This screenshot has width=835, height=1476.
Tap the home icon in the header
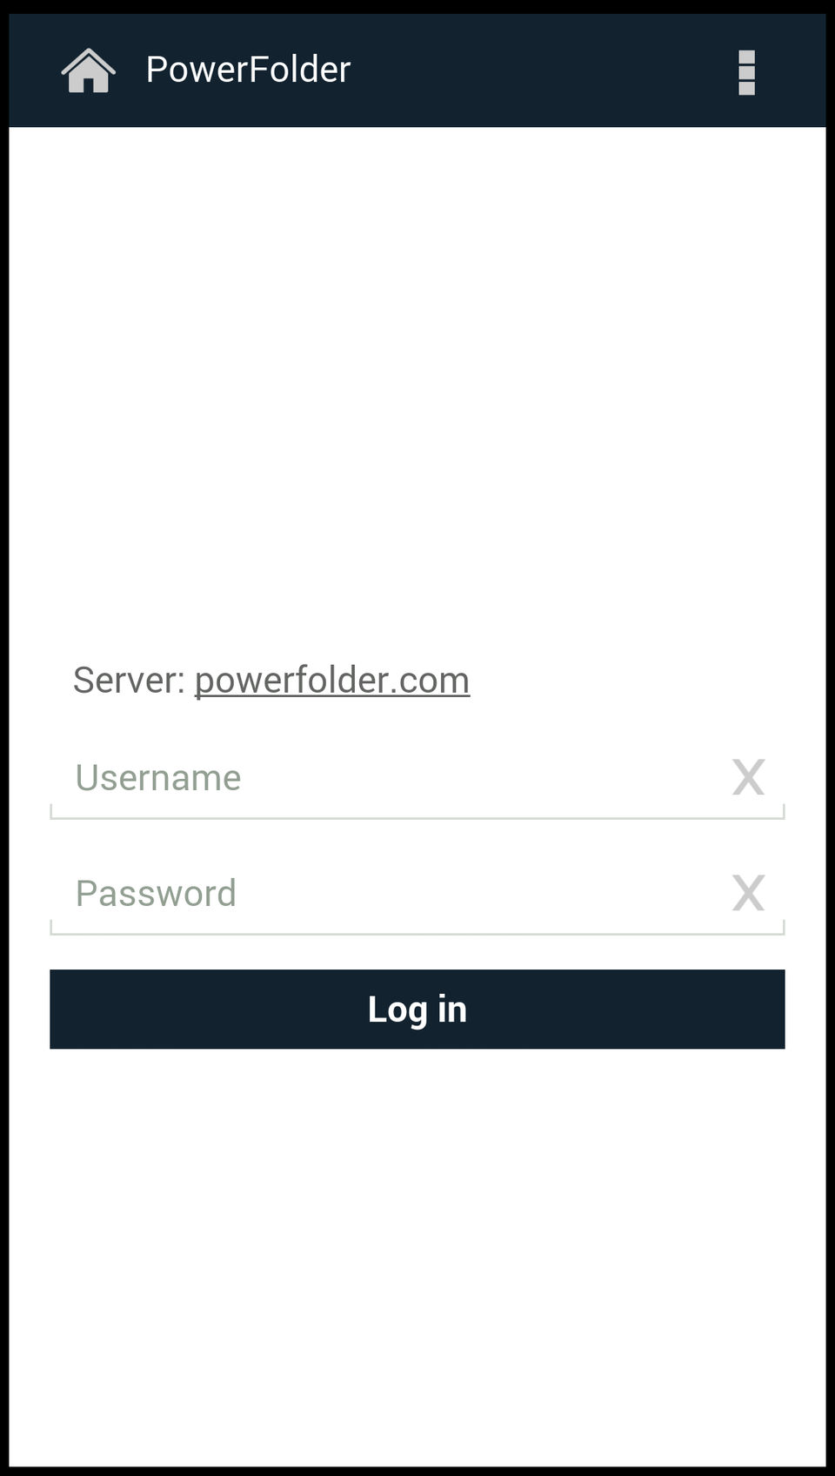pos(88,70)
